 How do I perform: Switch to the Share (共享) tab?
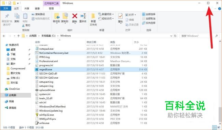[27, 9]
